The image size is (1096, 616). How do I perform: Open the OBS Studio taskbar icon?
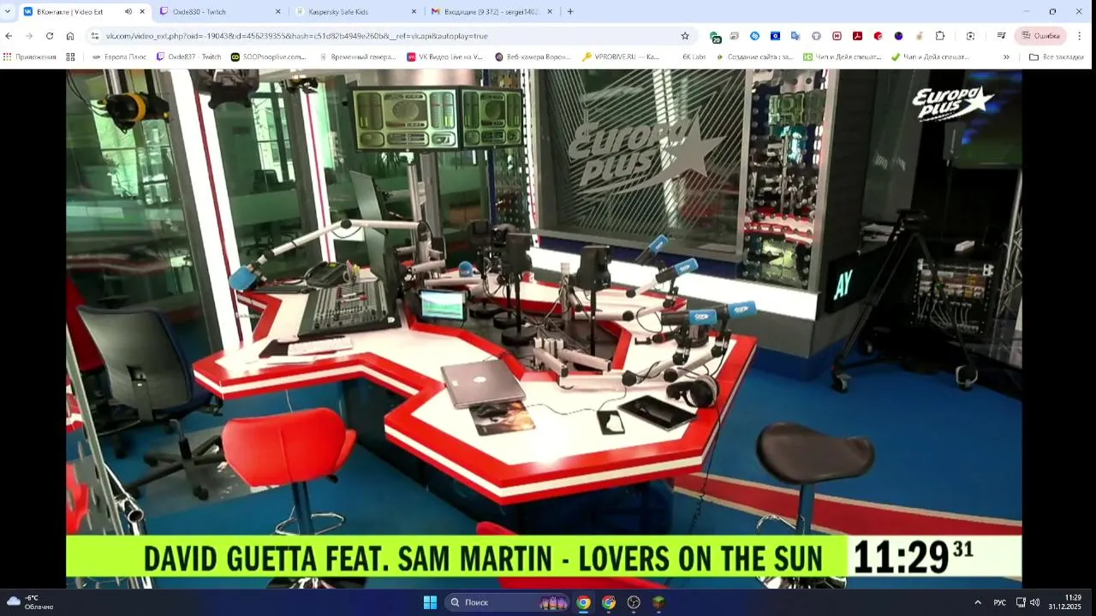tap(634, 602)
